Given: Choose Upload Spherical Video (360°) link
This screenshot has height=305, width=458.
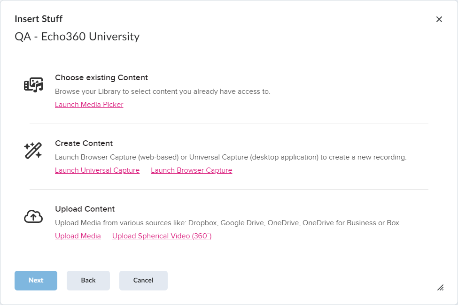Looking at the screenshot, I should click(x=162, y=236).
